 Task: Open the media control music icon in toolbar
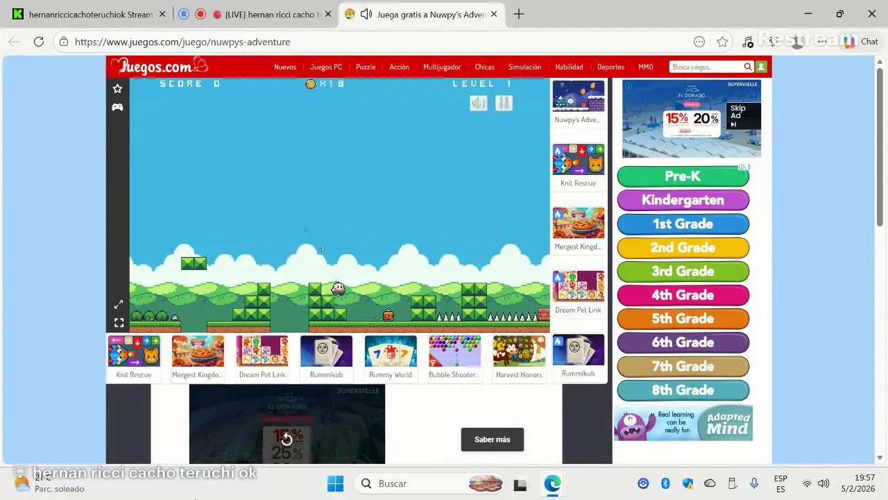coord(748,42)
